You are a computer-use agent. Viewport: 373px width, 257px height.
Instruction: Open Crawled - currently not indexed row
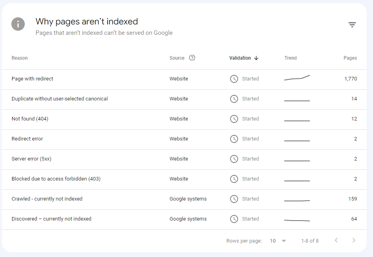(x=47, y=199)
